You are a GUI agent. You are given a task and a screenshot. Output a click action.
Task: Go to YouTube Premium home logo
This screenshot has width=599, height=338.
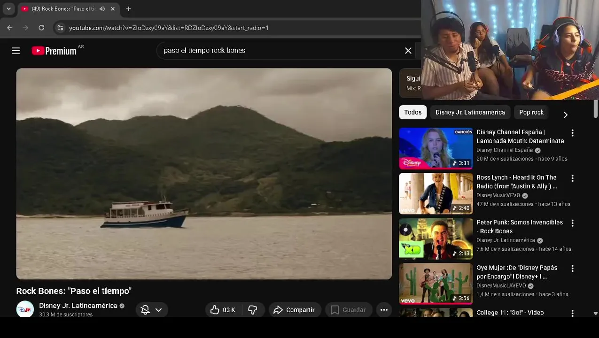54,51
